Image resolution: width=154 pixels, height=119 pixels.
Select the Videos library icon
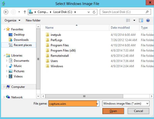click(x=11, y=76)
